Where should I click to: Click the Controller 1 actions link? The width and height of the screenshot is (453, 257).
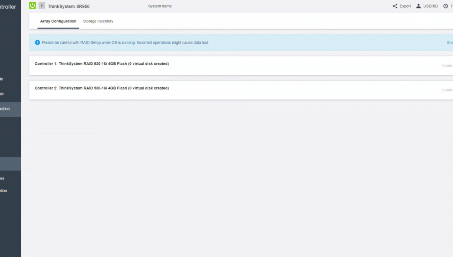click(447, 66)
